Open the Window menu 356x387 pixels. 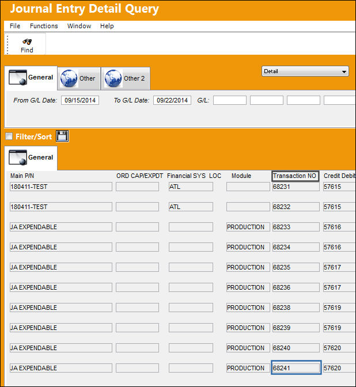click(79, 26)
